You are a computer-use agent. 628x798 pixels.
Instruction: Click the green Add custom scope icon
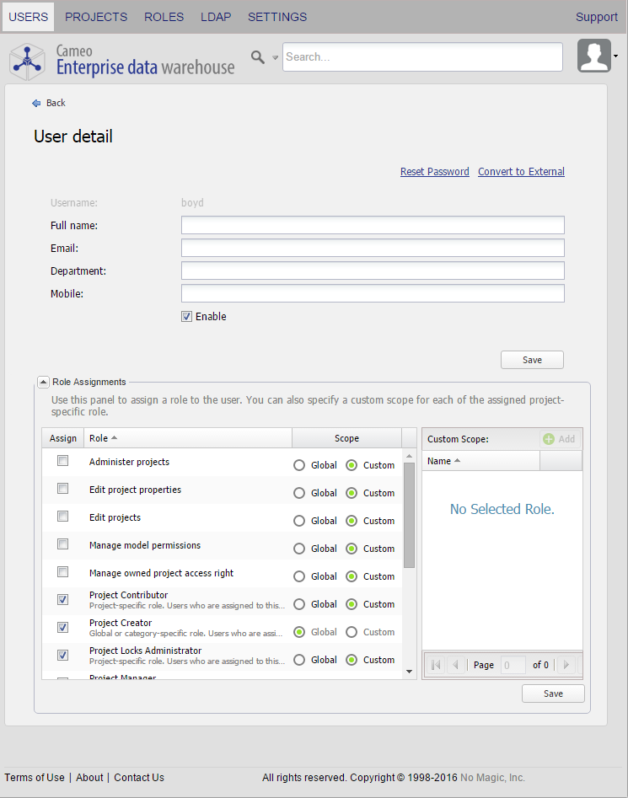[549, 439]
